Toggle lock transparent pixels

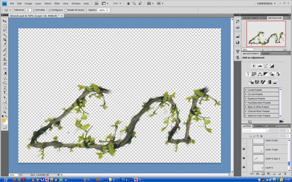251,136
